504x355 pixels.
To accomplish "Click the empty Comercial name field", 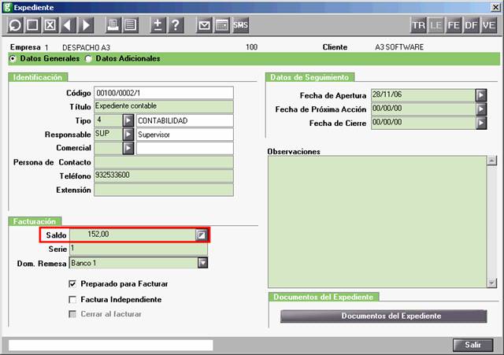I will click(185, 148).
